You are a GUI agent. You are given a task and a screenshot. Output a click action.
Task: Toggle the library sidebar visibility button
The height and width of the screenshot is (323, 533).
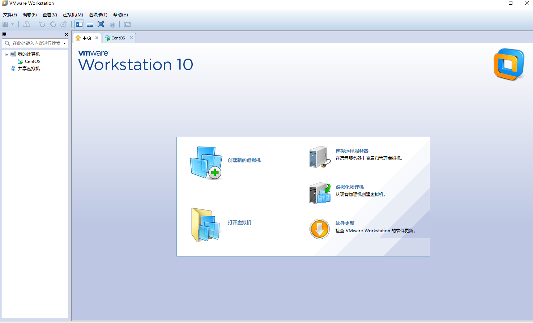[79, 24]
